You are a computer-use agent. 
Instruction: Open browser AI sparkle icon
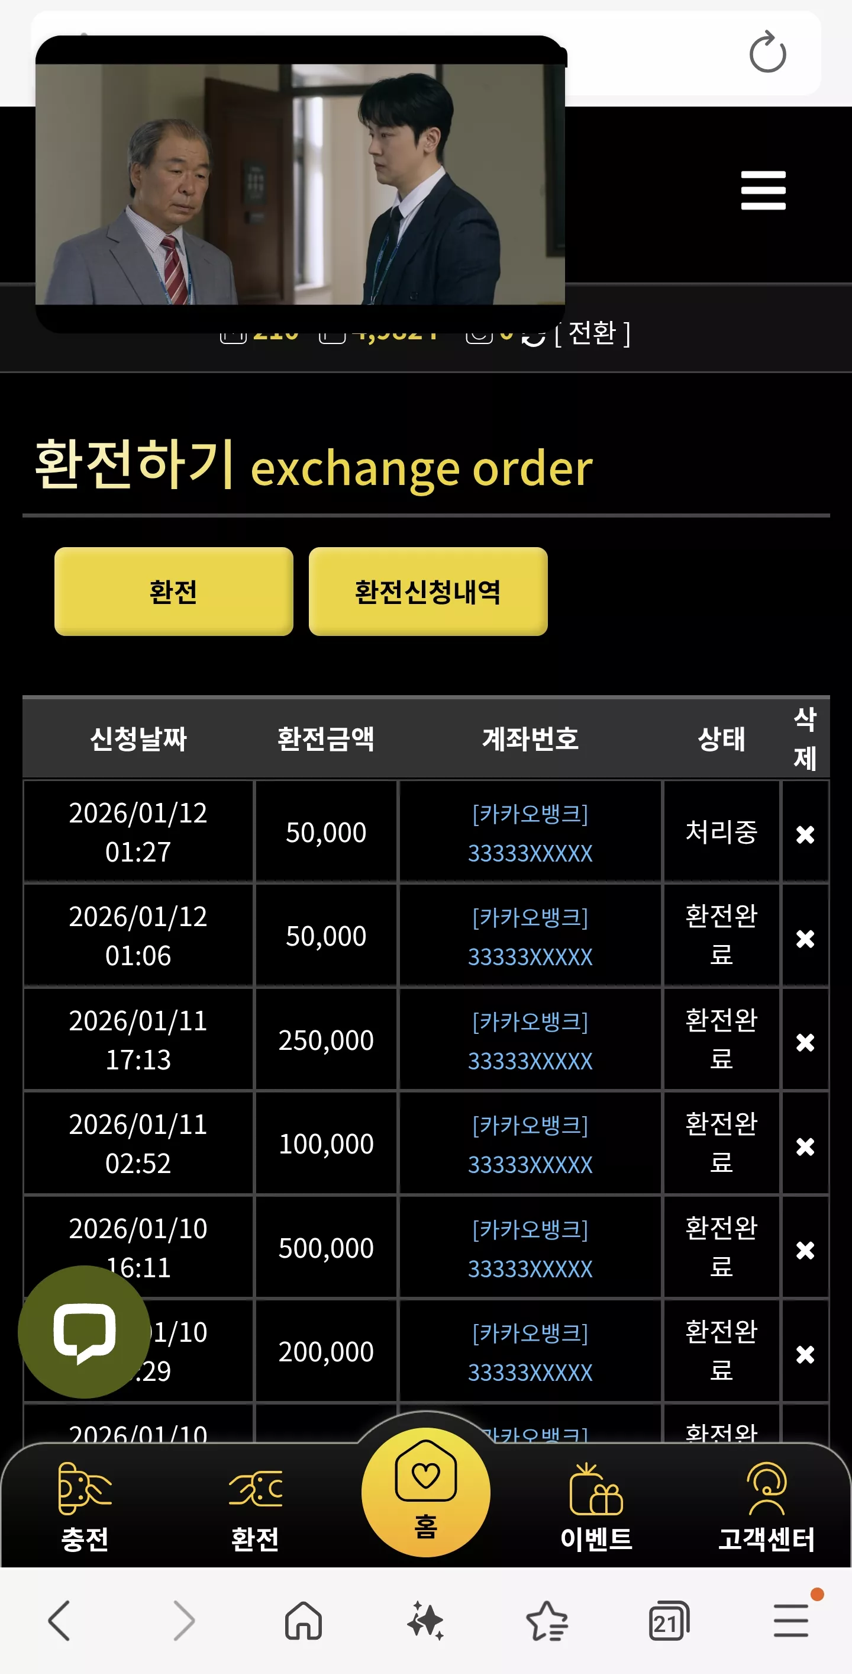(425, 1621)
